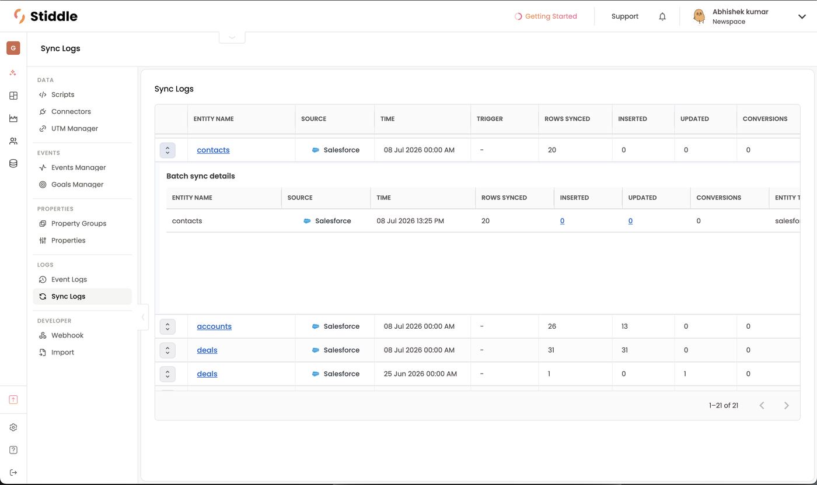
Task: Click the 08 Jul 2026 13:25 PM cell
Action: tap(410, 221)
